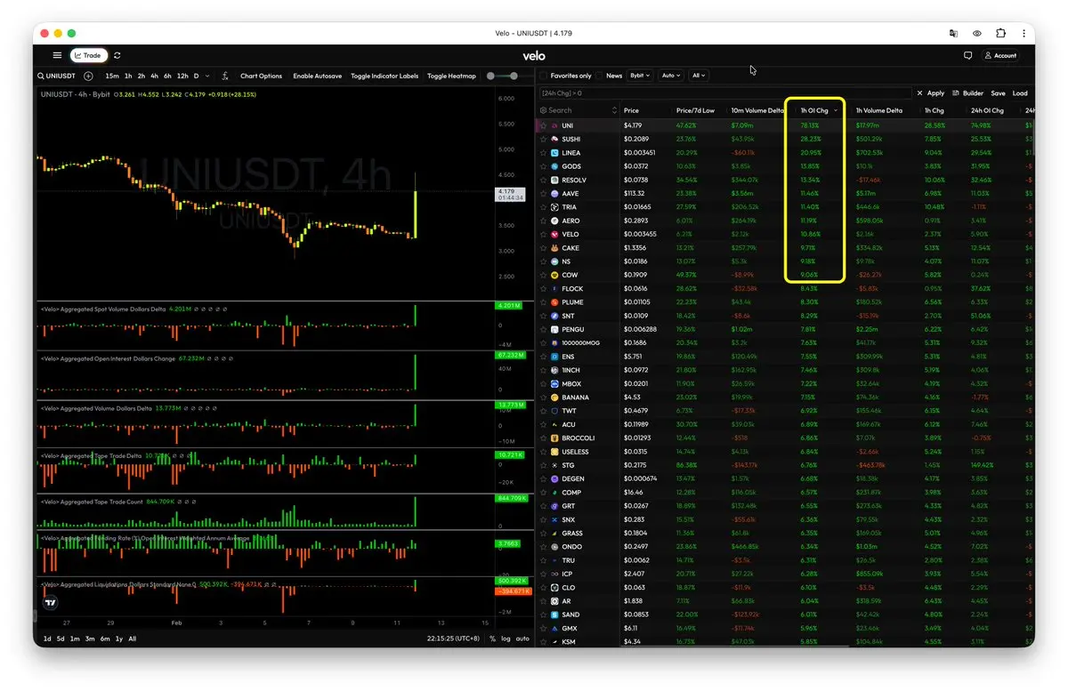1068x691 pixels.
Task: Favorite the UNI row star
Action: [x=543, y=126]
